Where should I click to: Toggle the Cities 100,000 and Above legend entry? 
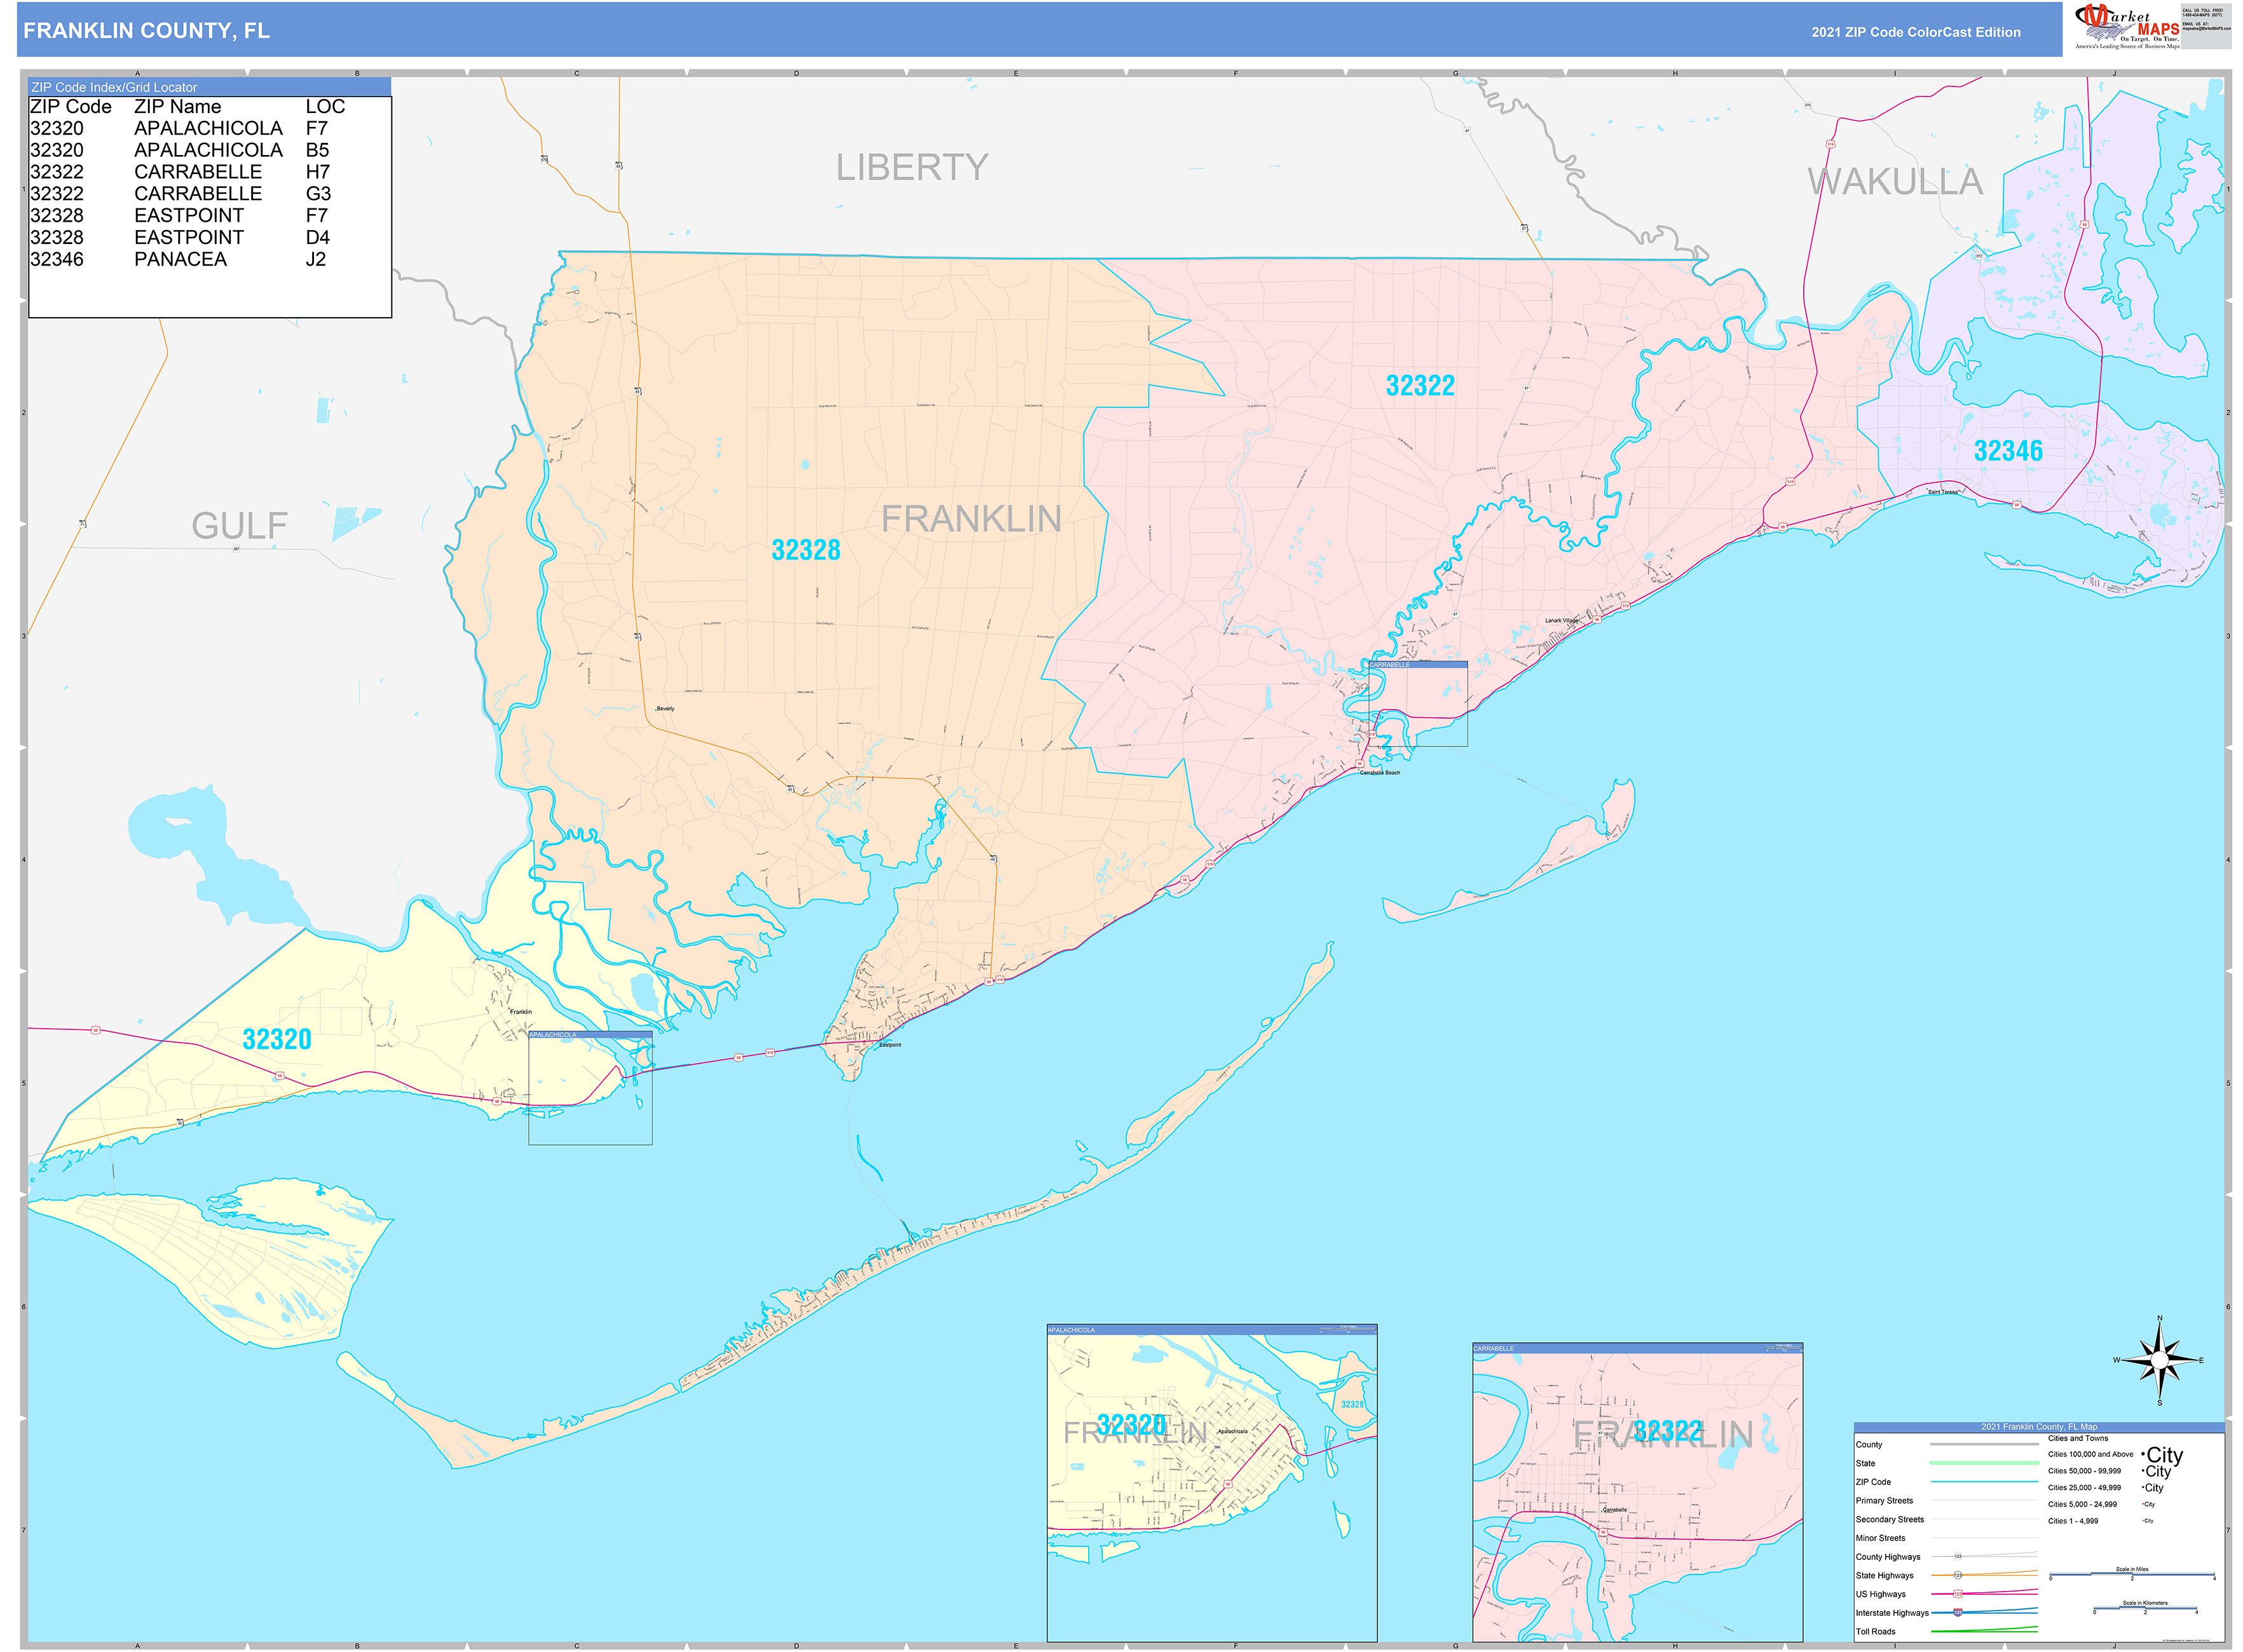tap(2091, 1454)
